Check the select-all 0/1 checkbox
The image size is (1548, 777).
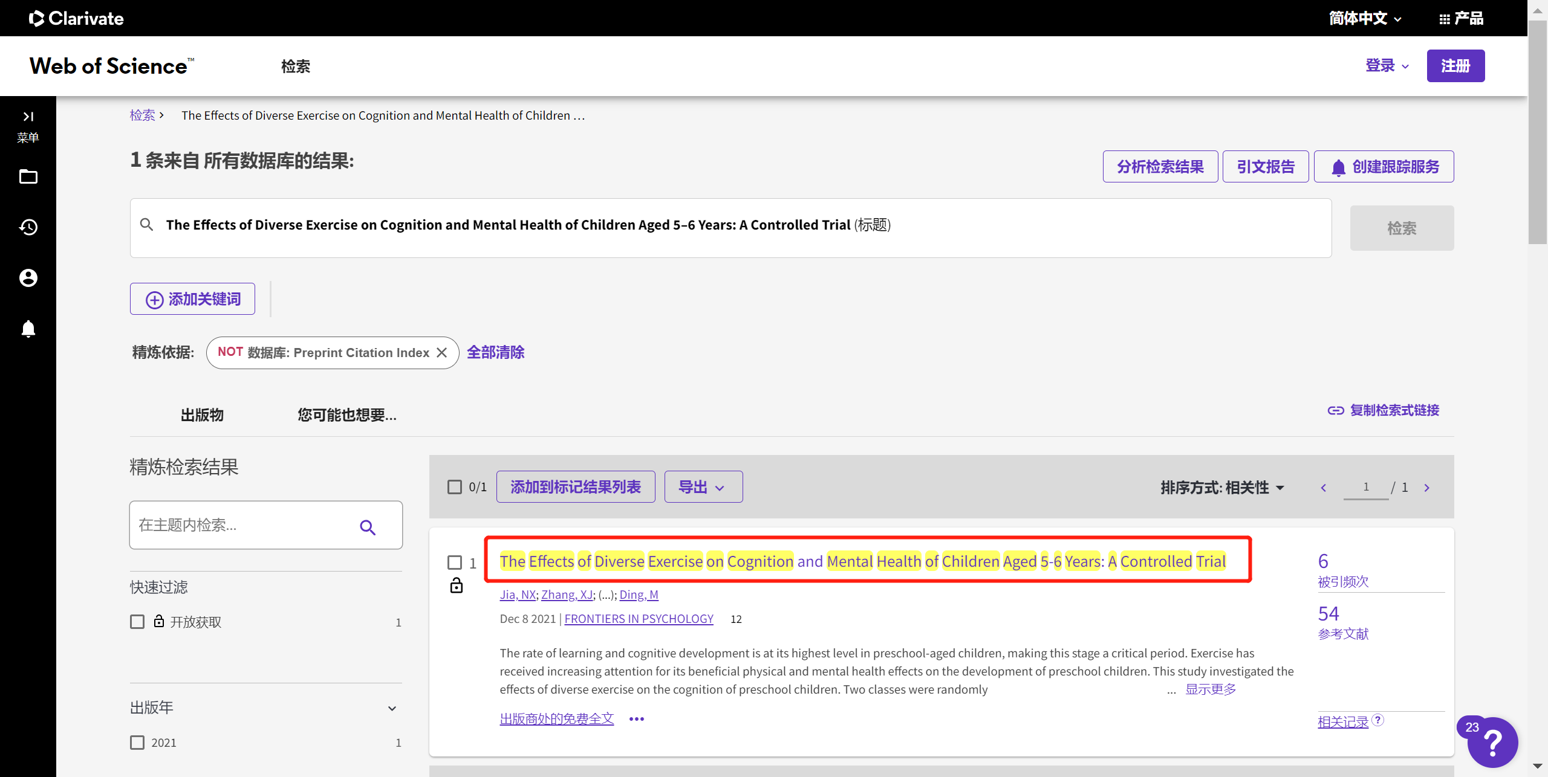pos(455,487)
